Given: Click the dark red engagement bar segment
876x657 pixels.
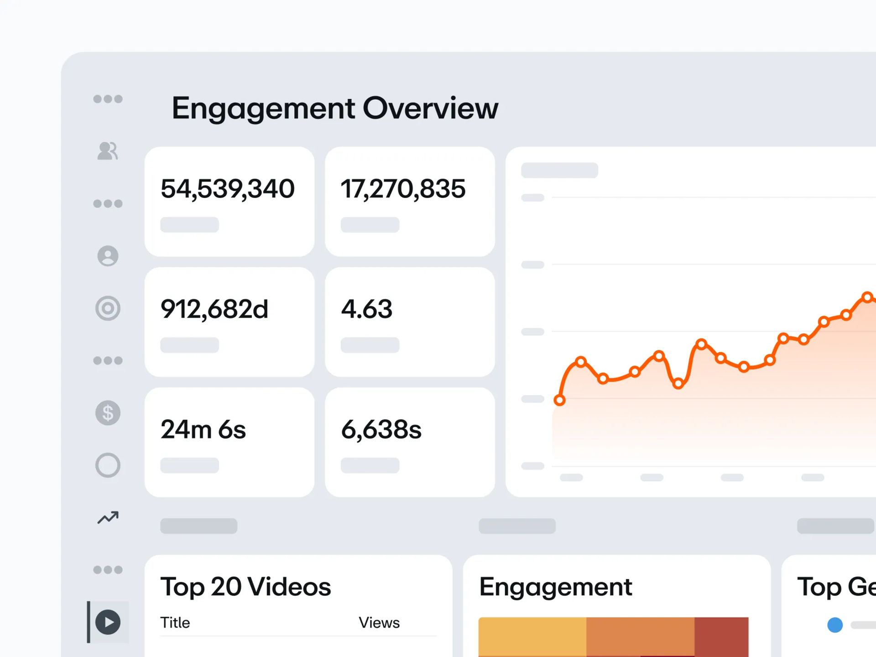Looking at the screenshot, I should [x=721, y=636].
